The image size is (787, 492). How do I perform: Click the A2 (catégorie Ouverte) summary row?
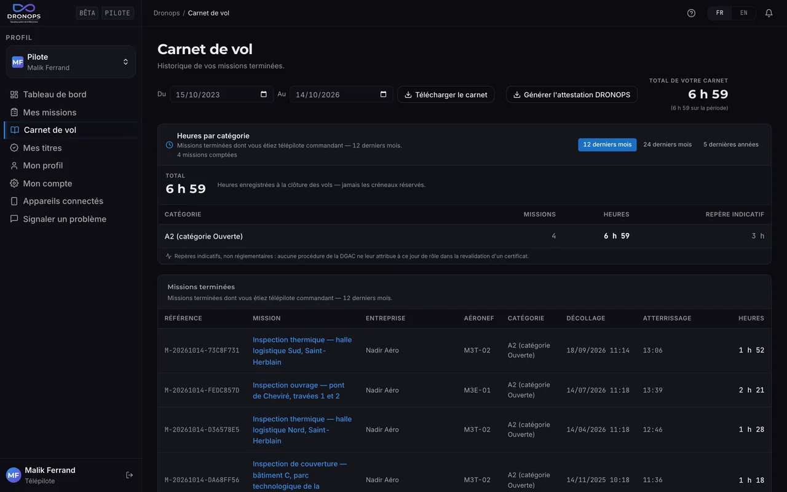pyautogui.click(x=464, y=236)
